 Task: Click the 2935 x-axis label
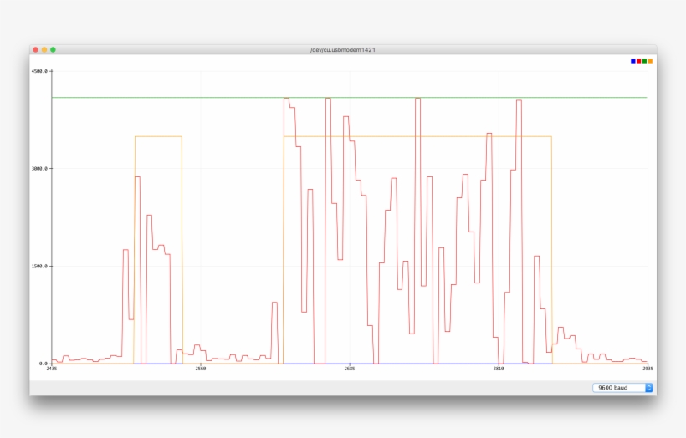pyautogui.click(x=648, y=369)
